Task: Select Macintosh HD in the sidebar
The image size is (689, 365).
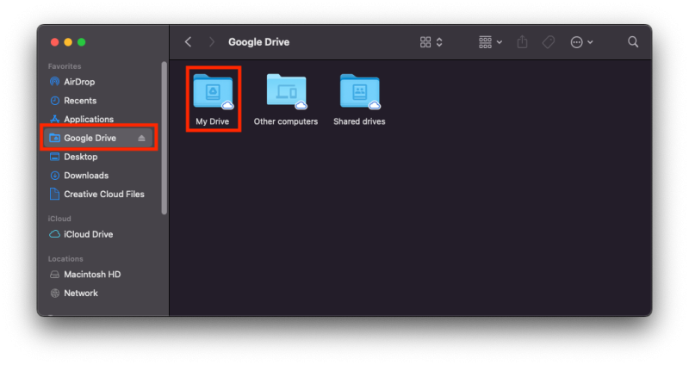Action: click(99, 275)
